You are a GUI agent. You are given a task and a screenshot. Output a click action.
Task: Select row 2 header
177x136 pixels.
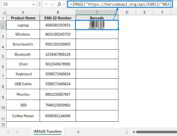pyautogui.click(x=3, y=25)
